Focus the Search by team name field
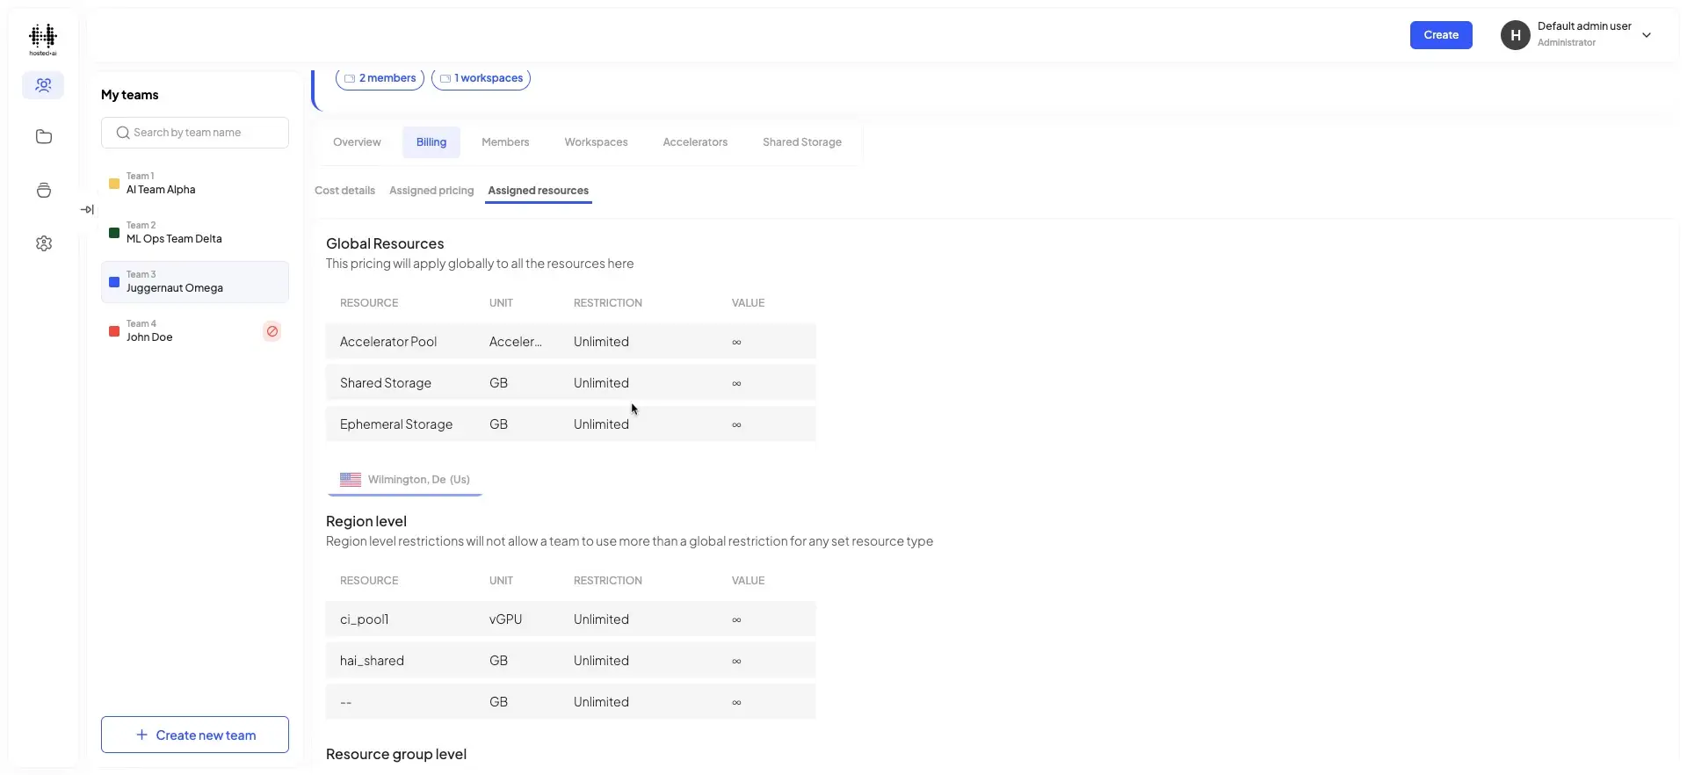Screen dimensions: 1687x775 [195, 133]
